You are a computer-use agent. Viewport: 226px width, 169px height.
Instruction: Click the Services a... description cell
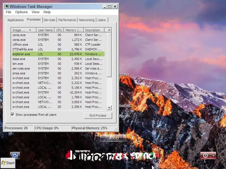tap(94, 68)
